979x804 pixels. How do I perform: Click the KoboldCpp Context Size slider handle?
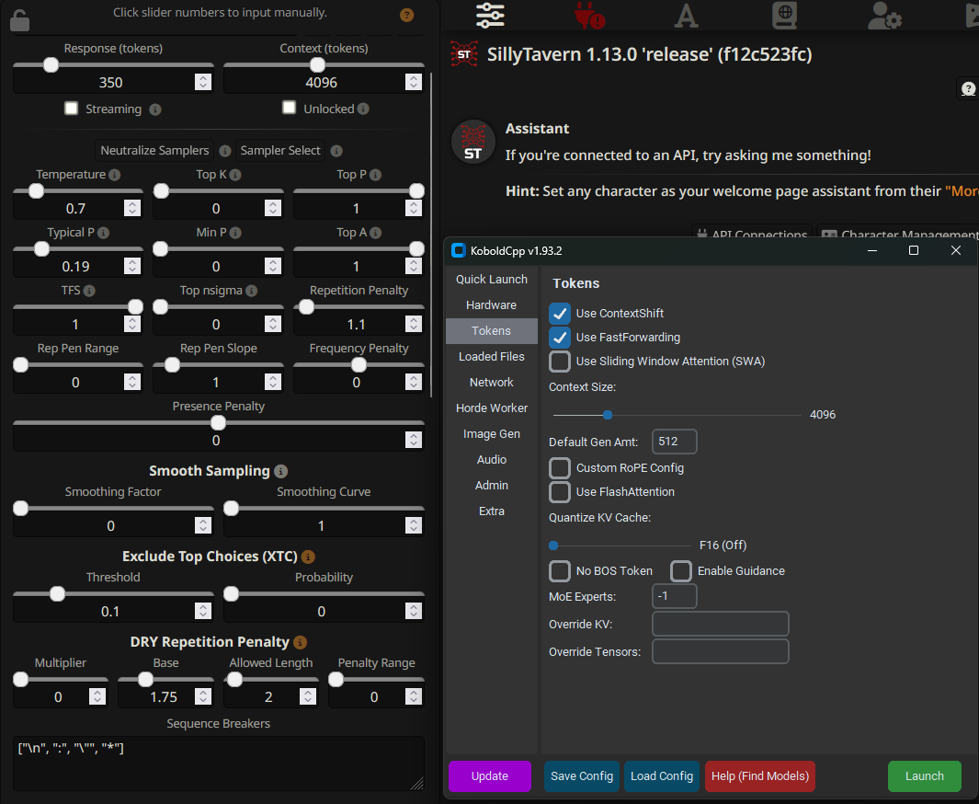[608, 415]
